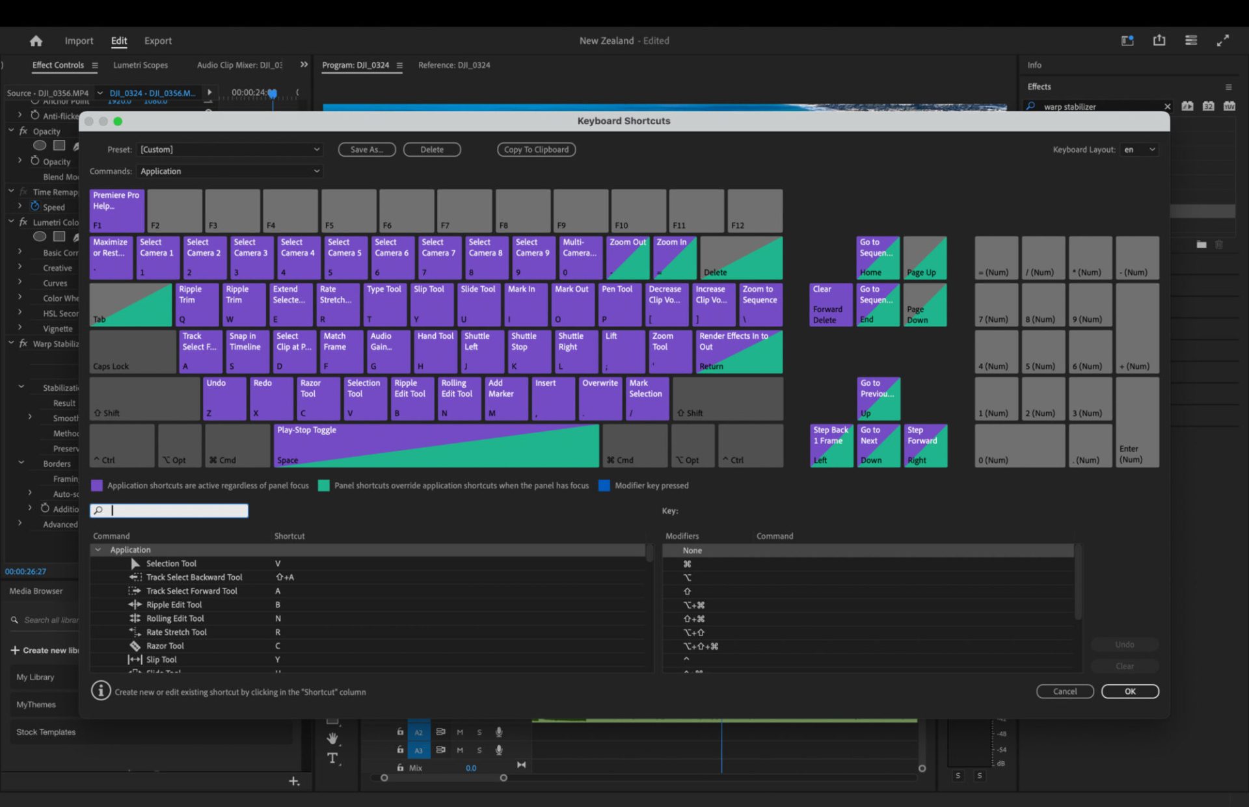Show hidden panel tabs with double chevron
Screen dimensions: 1249x807
pyautogui.click(x=304, y=64)
